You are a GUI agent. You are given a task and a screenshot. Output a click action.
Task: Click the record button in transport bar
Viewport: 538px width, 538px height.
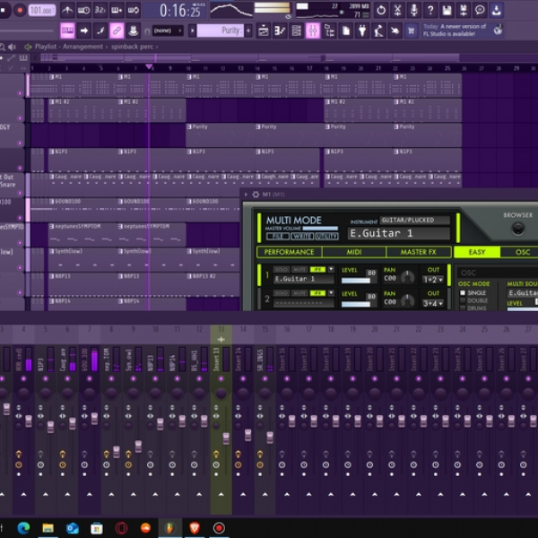coord(20,10)
